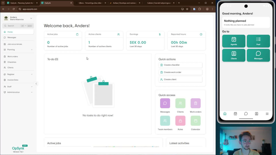
Task: Tap calendar icon in phone bottom bar
Action: pyautogui.click(x=235, y=114)
